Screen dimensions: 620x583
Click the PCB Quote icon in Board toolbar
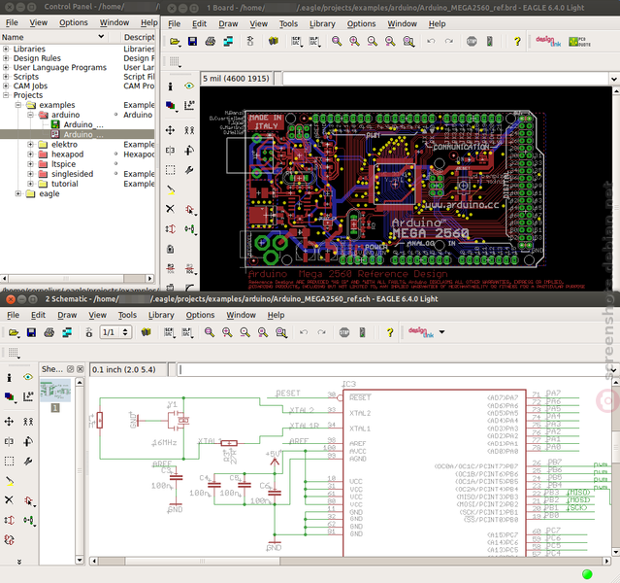(x=579, y=41)
